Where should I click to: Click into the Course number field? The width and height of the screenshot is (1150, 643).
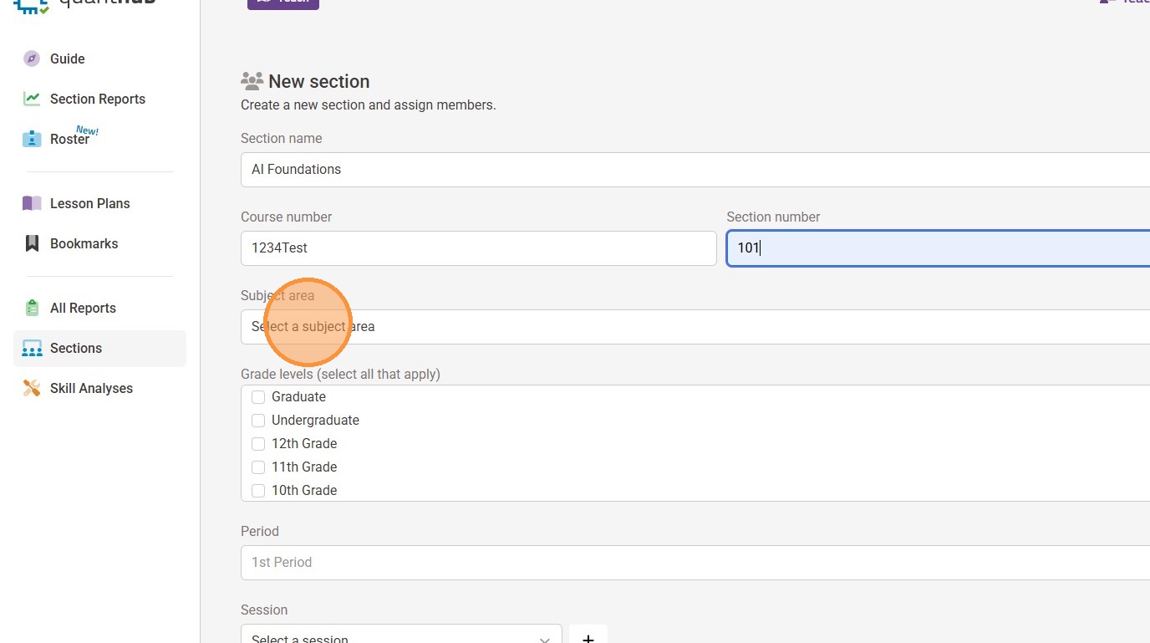coord(478,248)
